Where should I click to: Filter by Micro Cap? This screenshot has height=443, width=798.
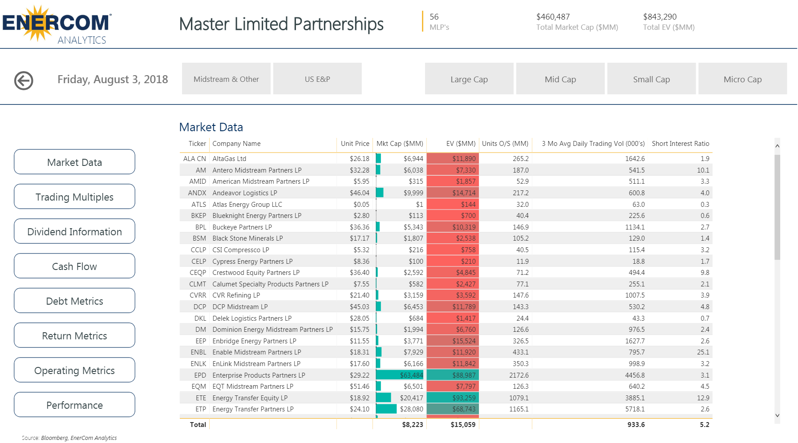click(743, 79)
